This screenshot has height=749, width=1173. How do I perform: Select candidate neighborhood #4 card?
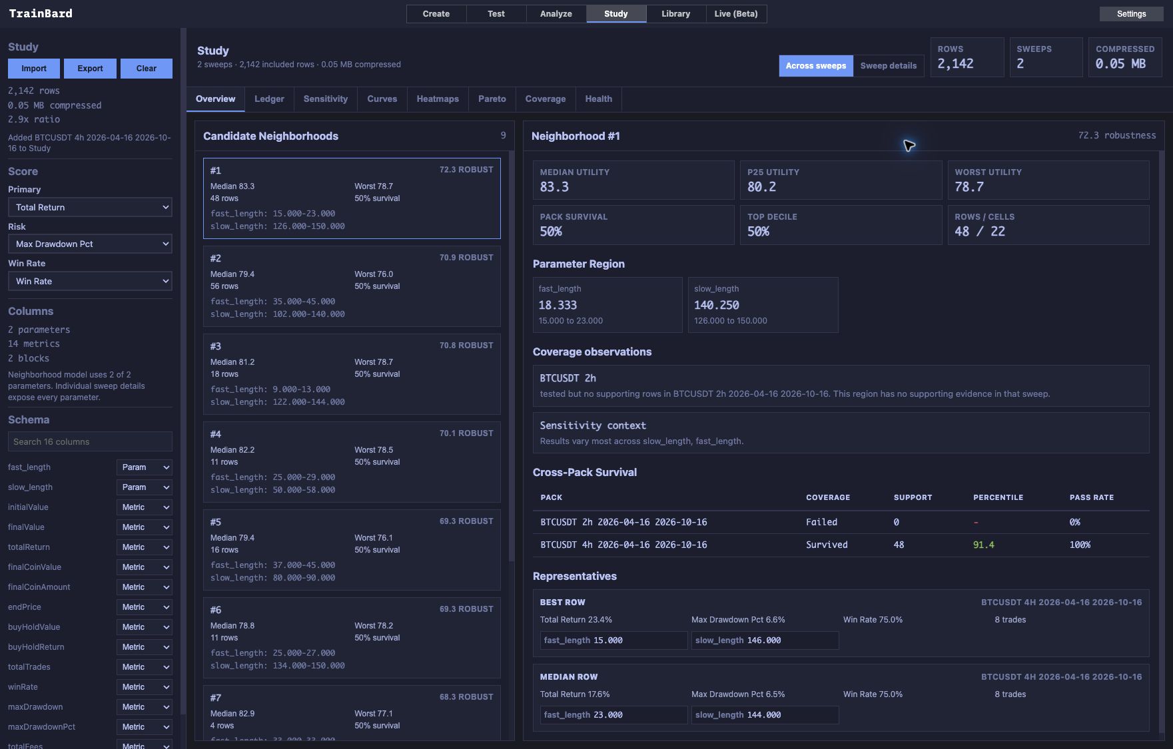point(352,462)
